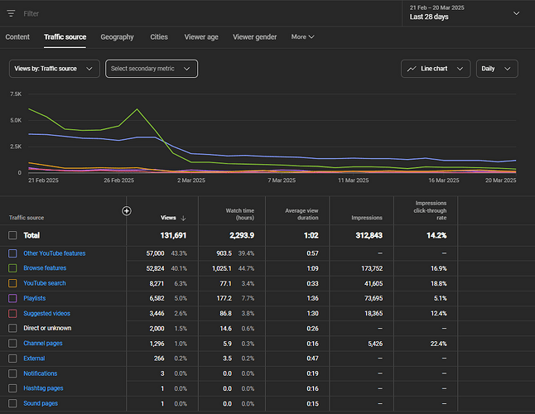Expand the Views by Traffic source dropdown

(x=55, y=69)
